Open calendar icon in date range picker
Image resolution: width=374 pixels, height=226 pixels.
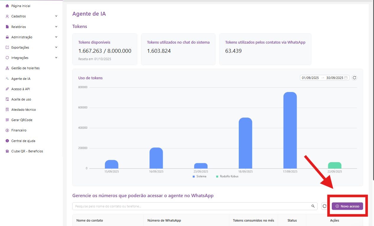[x=346, y=78]
